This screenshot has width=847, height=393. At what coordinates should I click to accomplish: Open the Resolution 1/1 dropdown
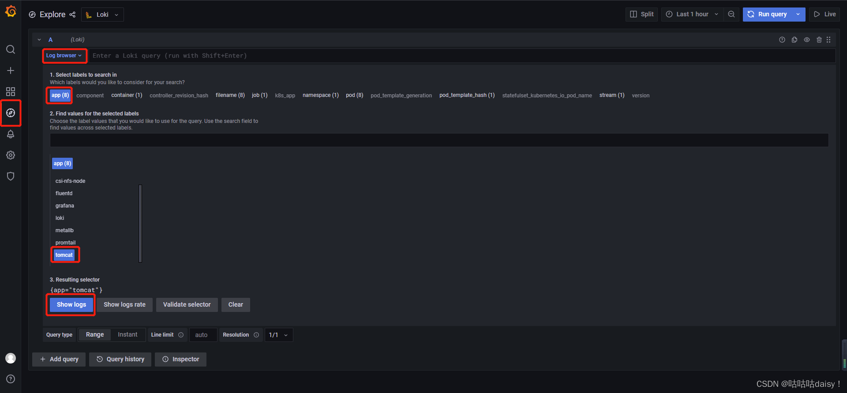pos(279,335)
